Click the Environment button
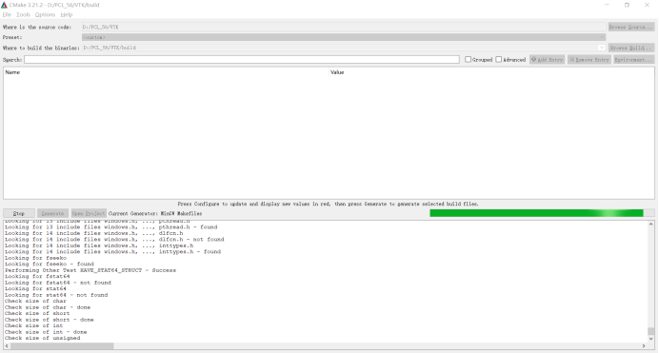Screen dimensions: 659x353 point(634,60)
